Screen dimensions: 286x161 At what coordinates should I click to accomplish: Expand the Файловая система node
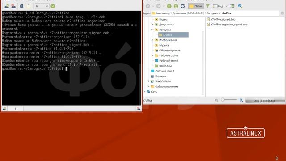coord(148,86)
